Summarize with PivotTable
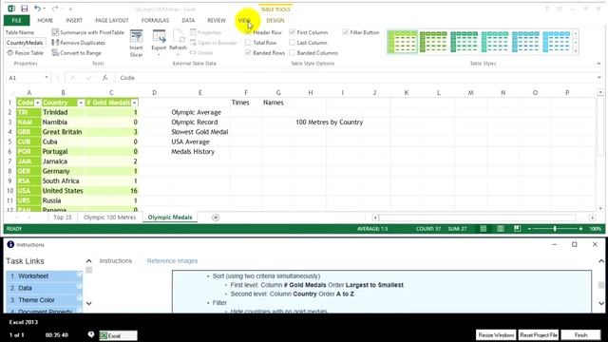Screen dimensions: 608x342 coord(88,32)
